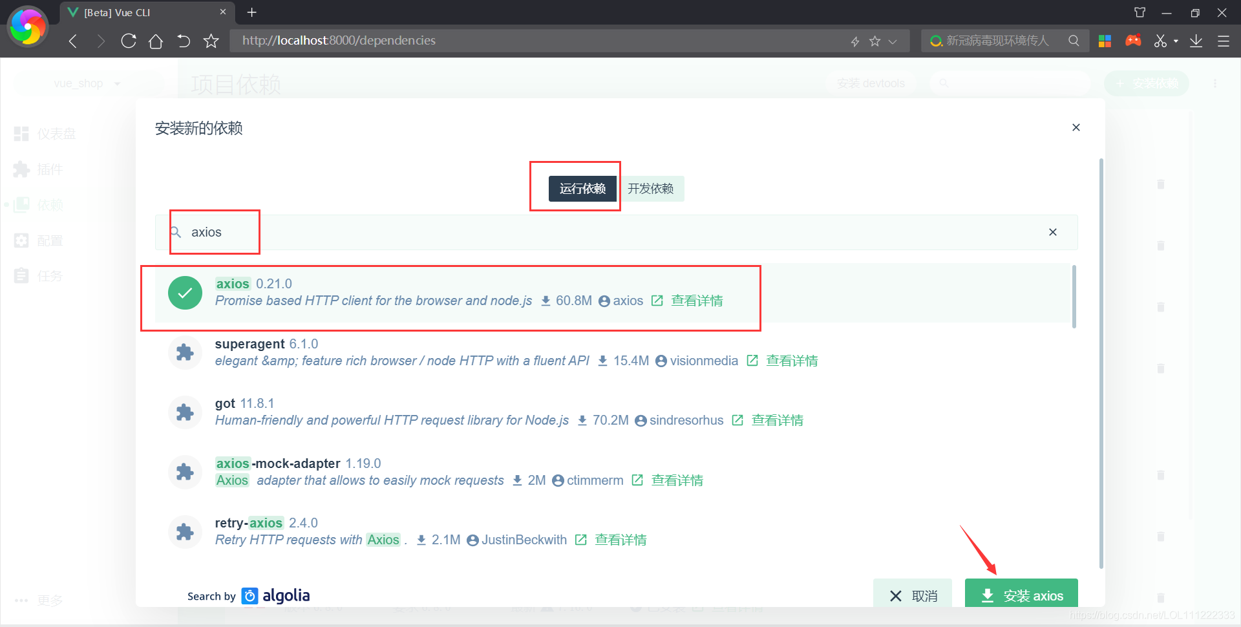This screenshot has height=627, width=1241.
Task: Close the install dependency dialog
Action: [1076, 127]
